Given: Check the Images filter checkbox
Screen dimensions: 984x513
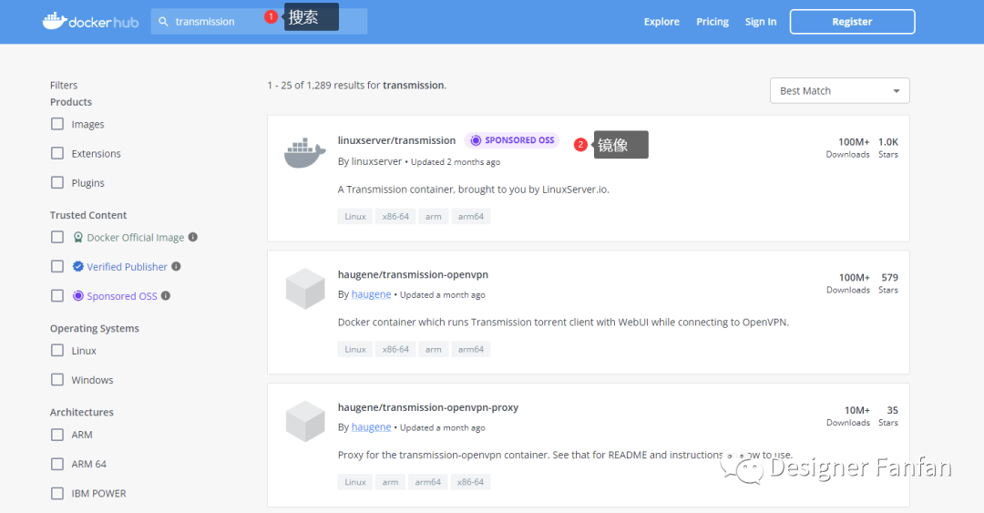Looking at the screenshot, I should pos(57,124).
